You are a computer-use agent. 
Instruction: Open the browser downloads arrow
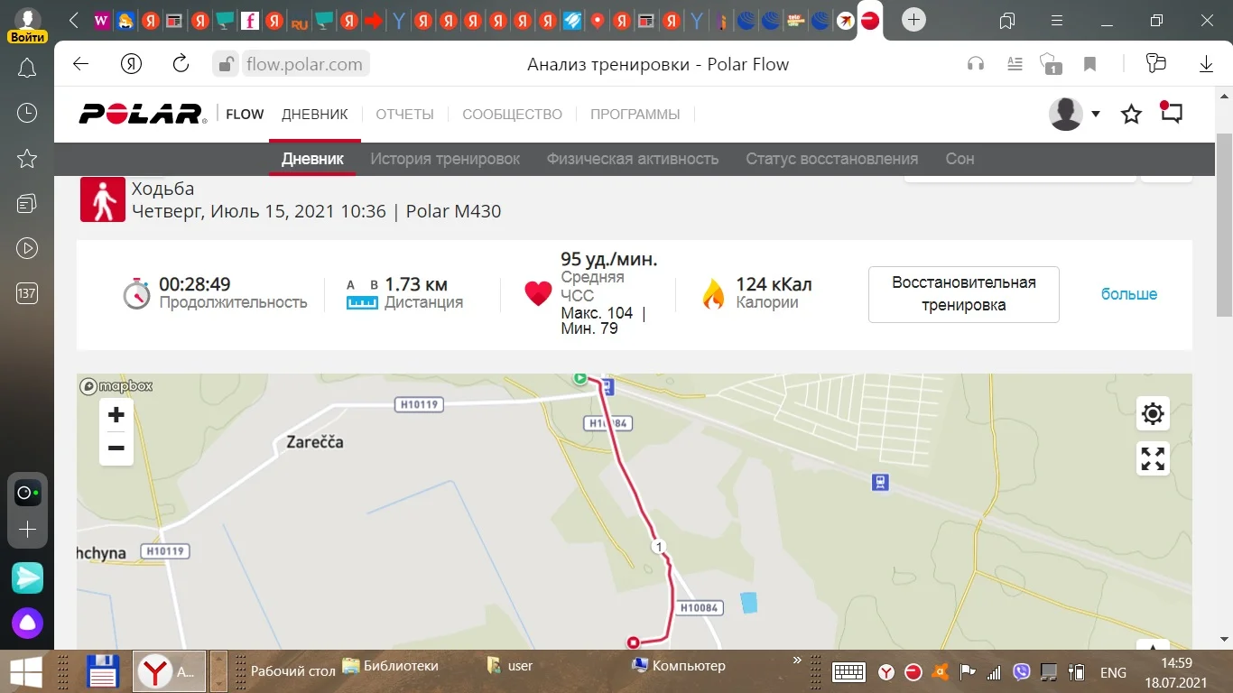tap(1206, 64)
